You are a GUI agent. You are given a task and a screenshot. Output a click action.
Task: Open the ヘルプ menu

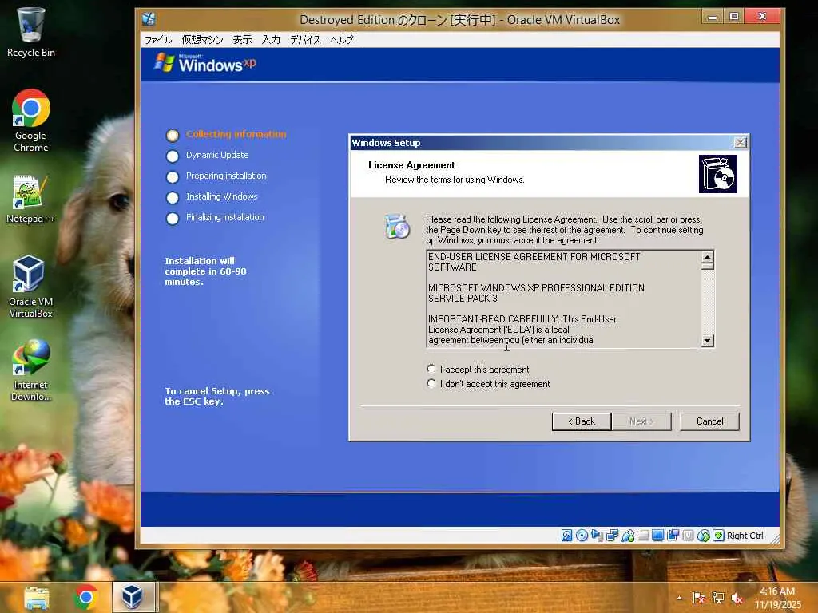[x=342, y=40]
